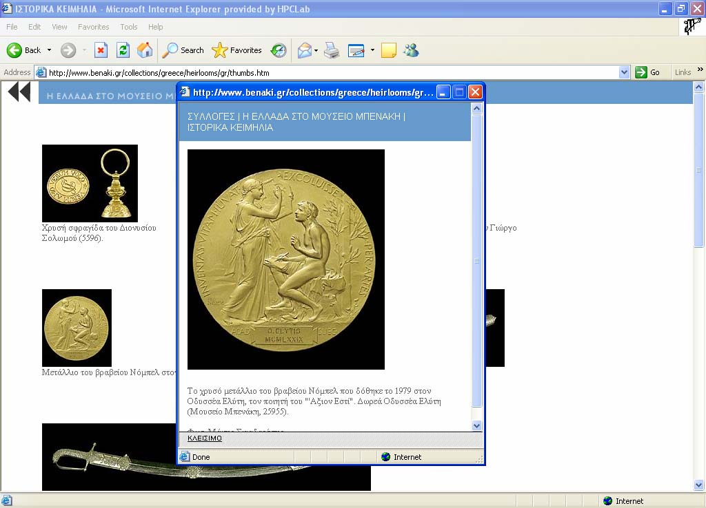
Task: Click the address bar URL field
Action: (x=332, y=72)
